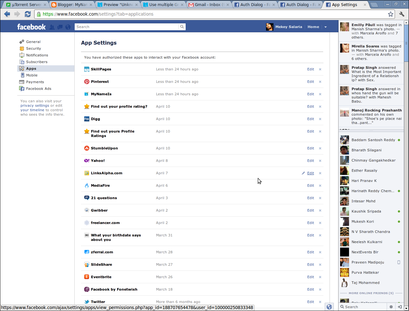Screen dimensions: 409x311
Task: Click the Gwibber app icon
Action: click(x=86, y=210)
